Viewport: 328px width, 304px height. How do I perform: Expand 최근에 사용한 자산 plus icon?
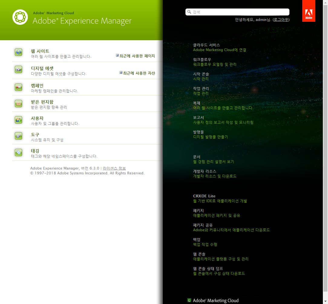point(121,73)
